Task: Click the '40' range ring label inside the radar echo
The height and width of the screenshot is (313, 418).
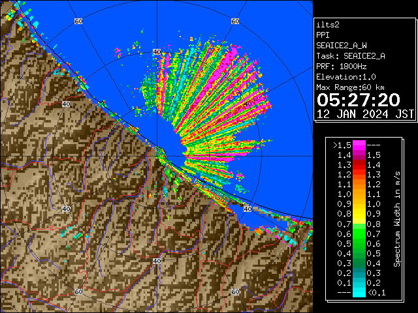Action: point(248,104)
